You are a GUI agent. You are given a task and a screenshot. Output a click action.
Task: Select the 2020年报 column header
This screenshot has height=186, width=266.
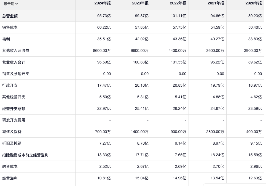(254, 3)
